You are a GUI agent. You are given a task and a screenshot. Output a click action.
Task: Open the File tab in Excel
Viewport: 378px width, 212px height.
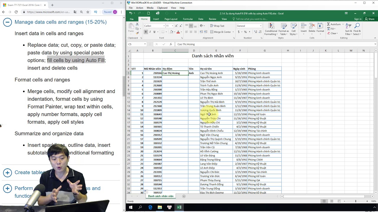(132, 19)
